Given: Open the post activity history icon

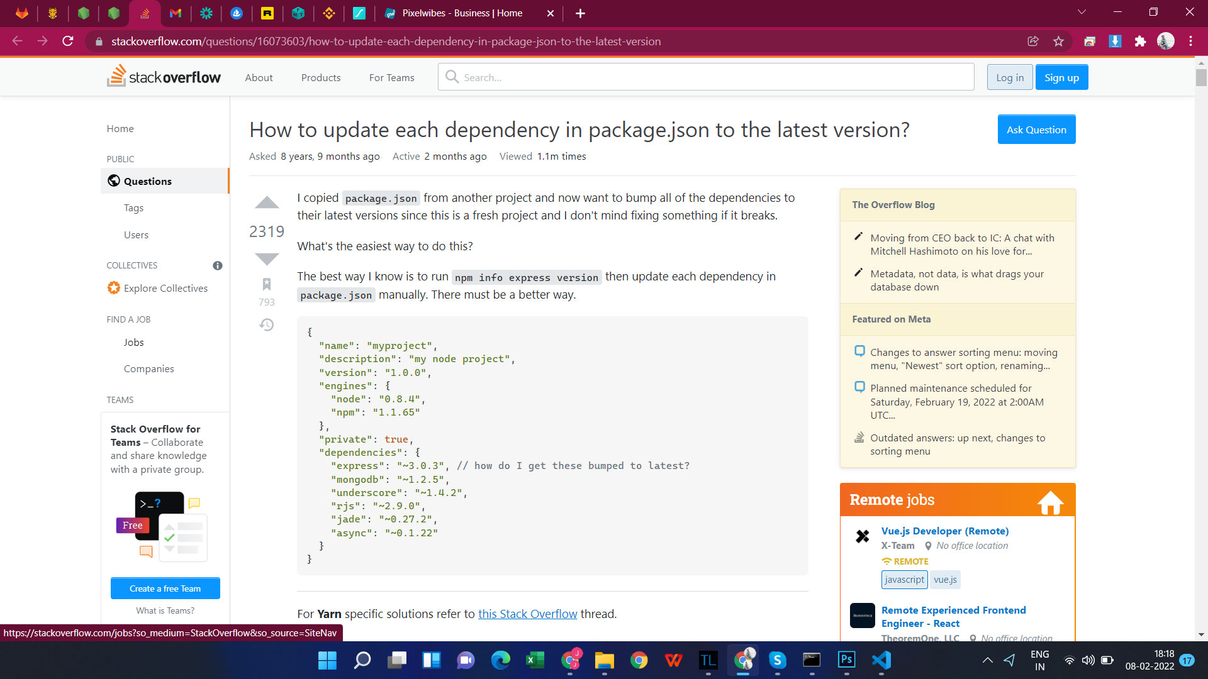Looking at the screenshot, I should pyautogui.click(x=267, y=325).
